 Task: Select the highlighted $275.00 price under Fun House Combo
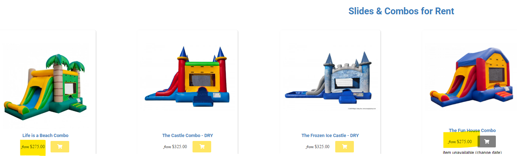464,141
